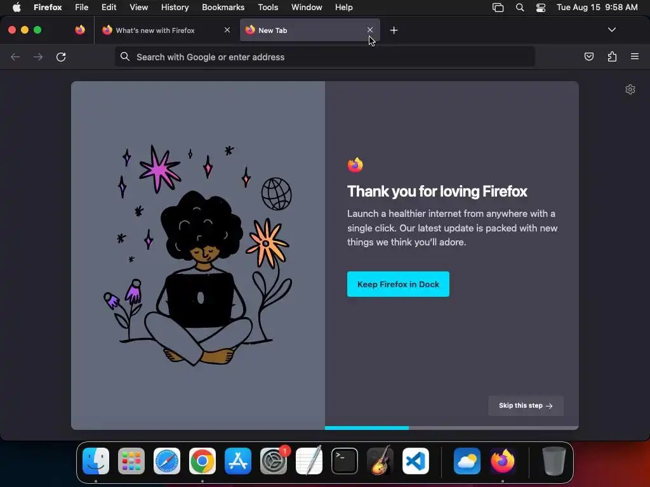The width and height of the screenshot is (650, 487).
Task: Open the Bookmarks menu
Action: [223, 7]
